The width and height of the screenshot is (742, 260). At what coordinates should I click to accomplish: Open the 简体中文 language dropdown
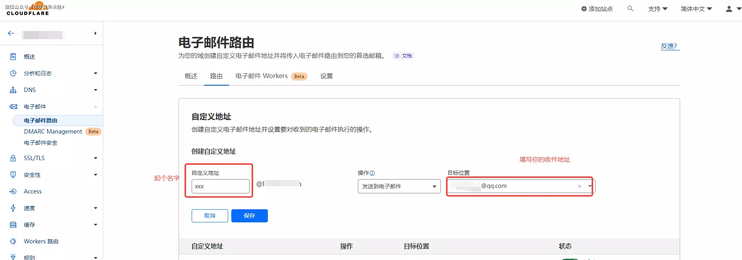pyautogui.click(x=696, y=9)
